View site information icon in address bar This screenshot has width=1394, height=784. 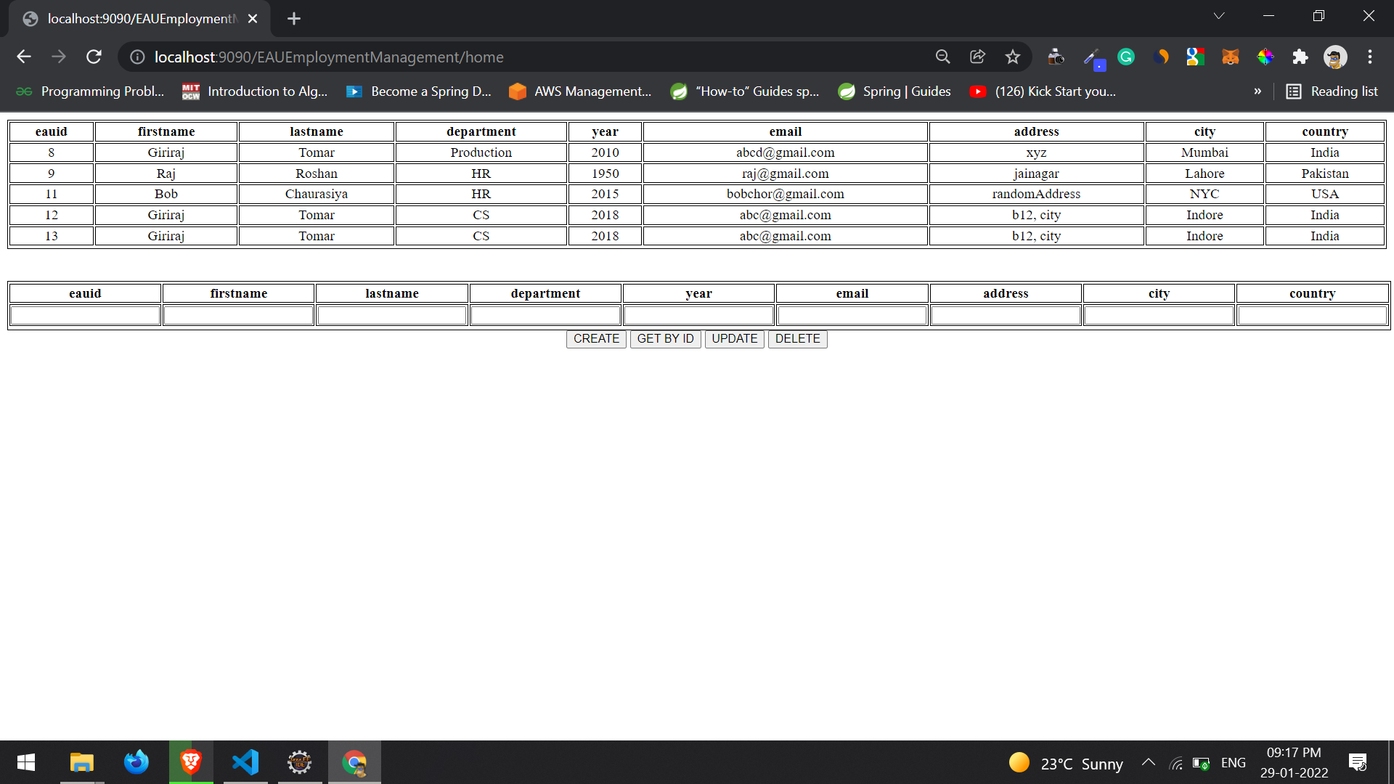(x=137, y=57)
